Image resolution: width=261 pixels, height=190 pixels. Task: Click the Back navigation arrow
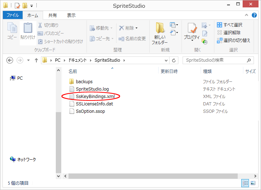click(x=10, y=60)
